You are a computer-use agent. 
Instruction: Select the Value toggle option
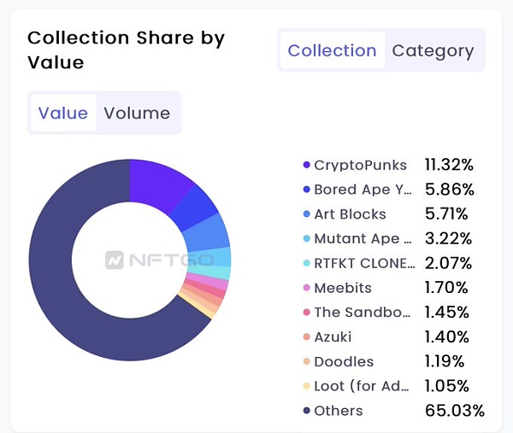(x=63, y=113)
